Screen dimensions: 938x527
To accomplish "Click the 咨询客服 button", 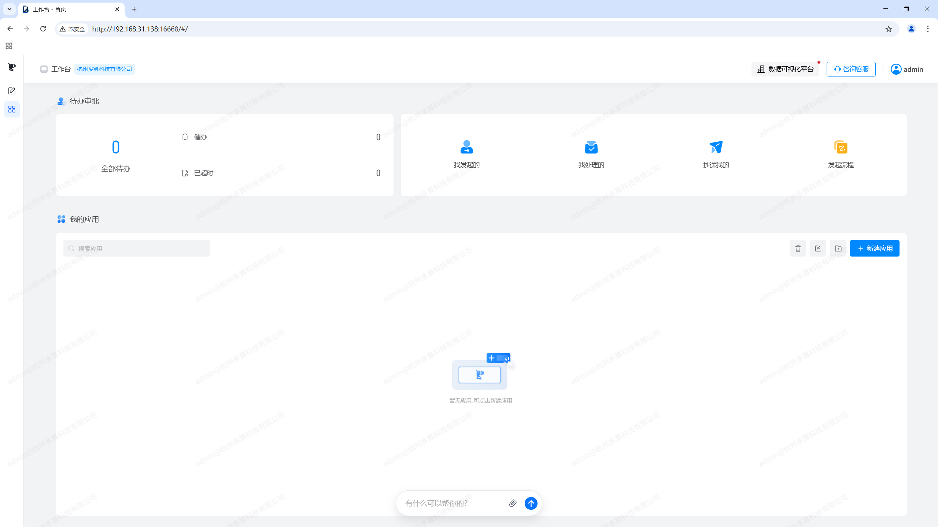I will 851,69.
